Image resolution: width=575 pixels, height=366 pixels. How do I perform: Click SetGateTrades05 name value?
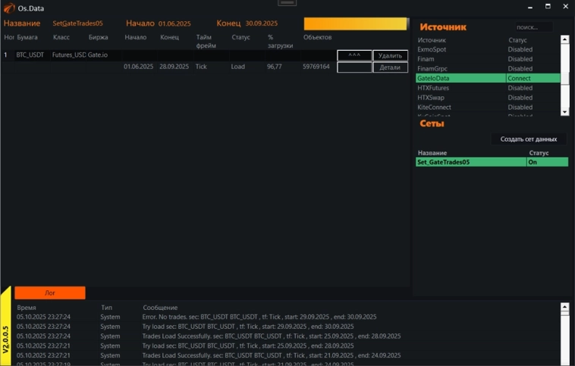click(77, 23)
